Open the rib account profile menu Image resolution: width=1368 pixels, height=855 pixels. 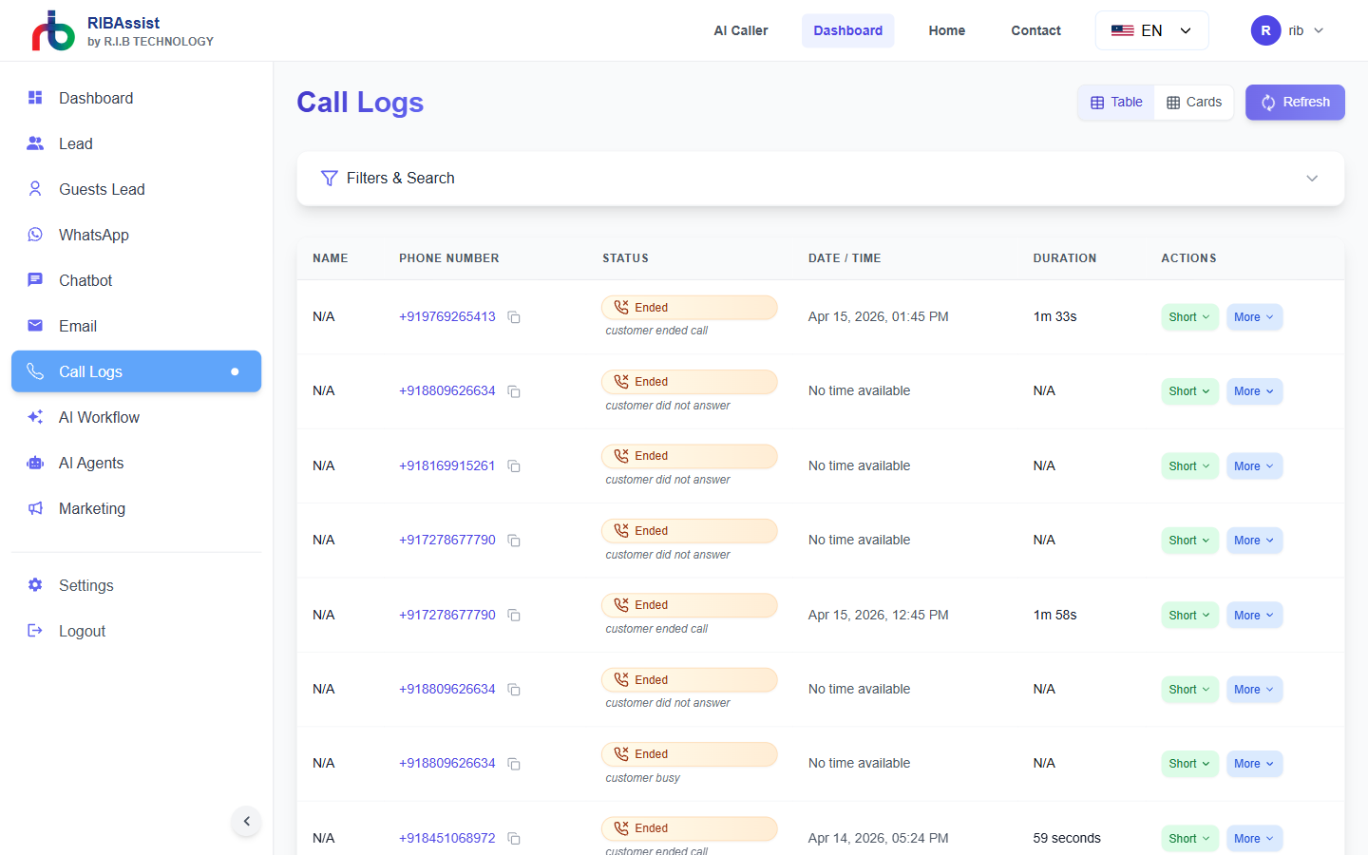coord(1286,29)
